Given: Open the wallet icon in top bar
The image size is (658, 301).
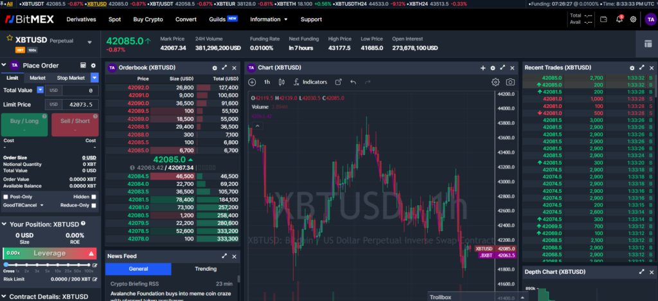Looking at the screenshot, I should point(604,19).
